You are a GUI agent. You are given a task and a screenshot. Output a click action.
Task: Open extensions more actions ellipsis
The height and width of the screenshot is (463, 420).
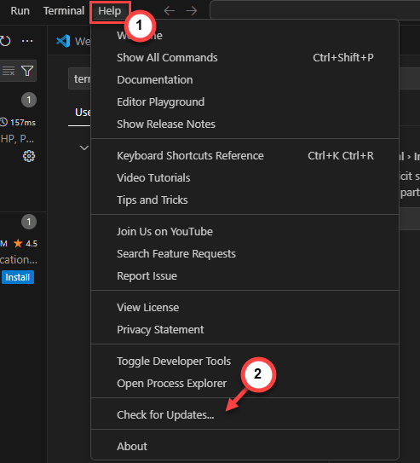(27, 41)
